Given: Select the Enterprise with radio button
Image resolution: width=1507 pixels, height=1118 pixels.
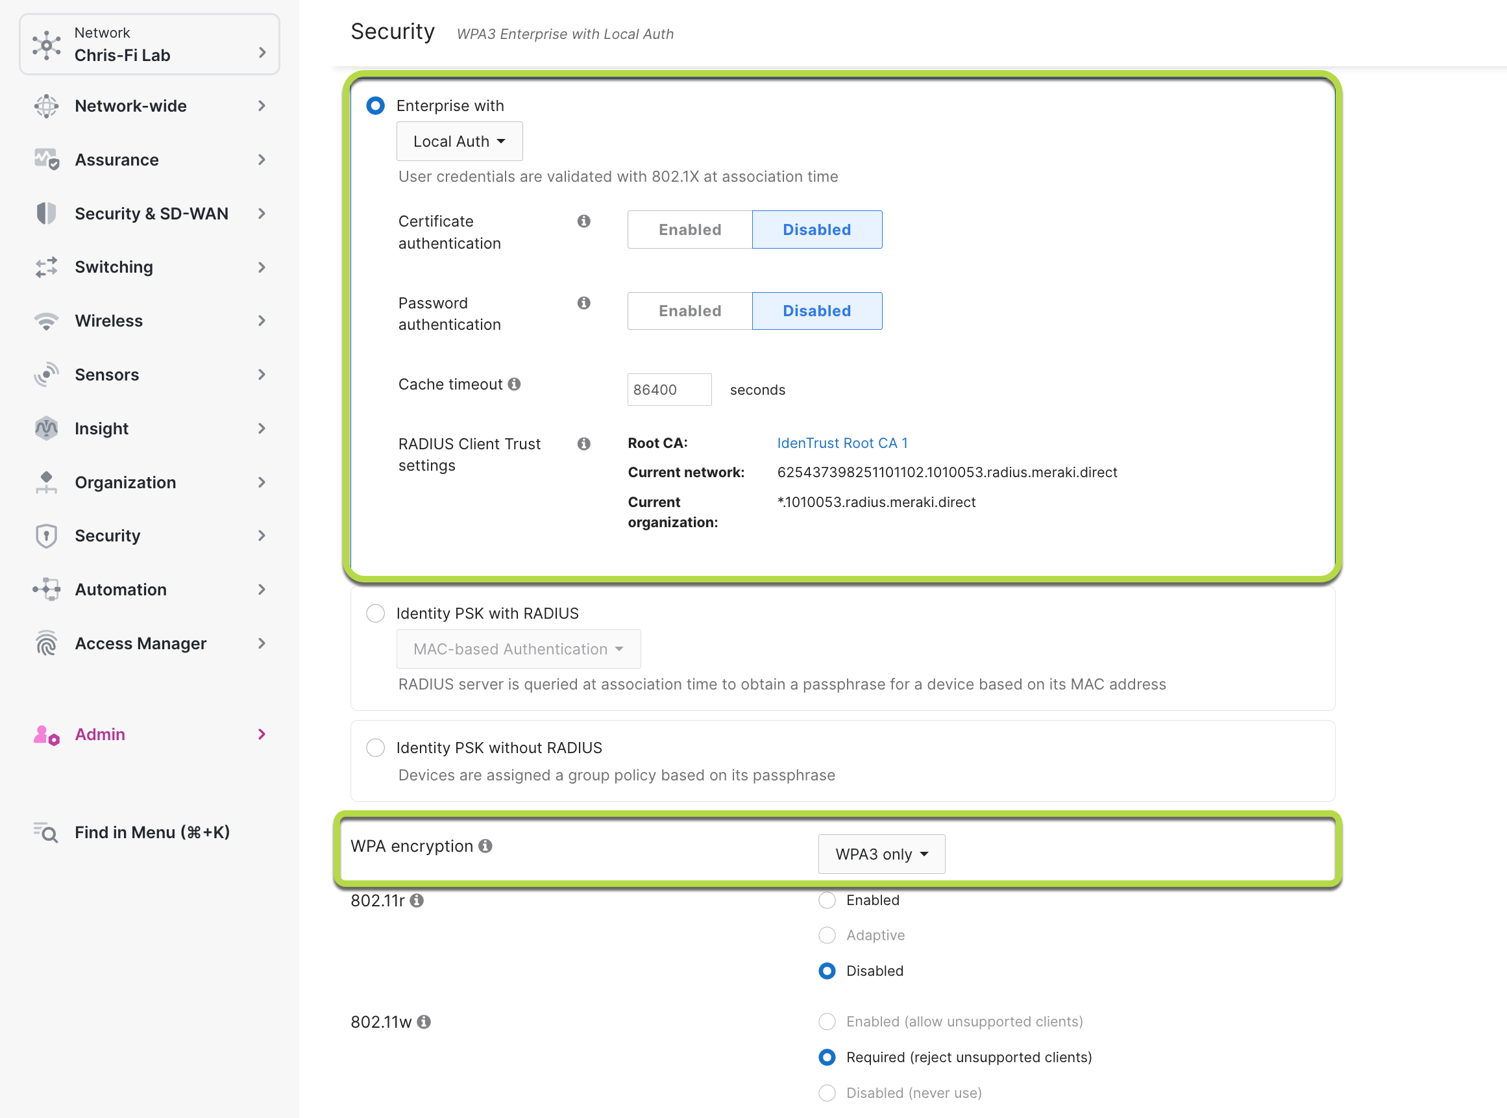Looking at the screenshot, I should click(375, 106).
